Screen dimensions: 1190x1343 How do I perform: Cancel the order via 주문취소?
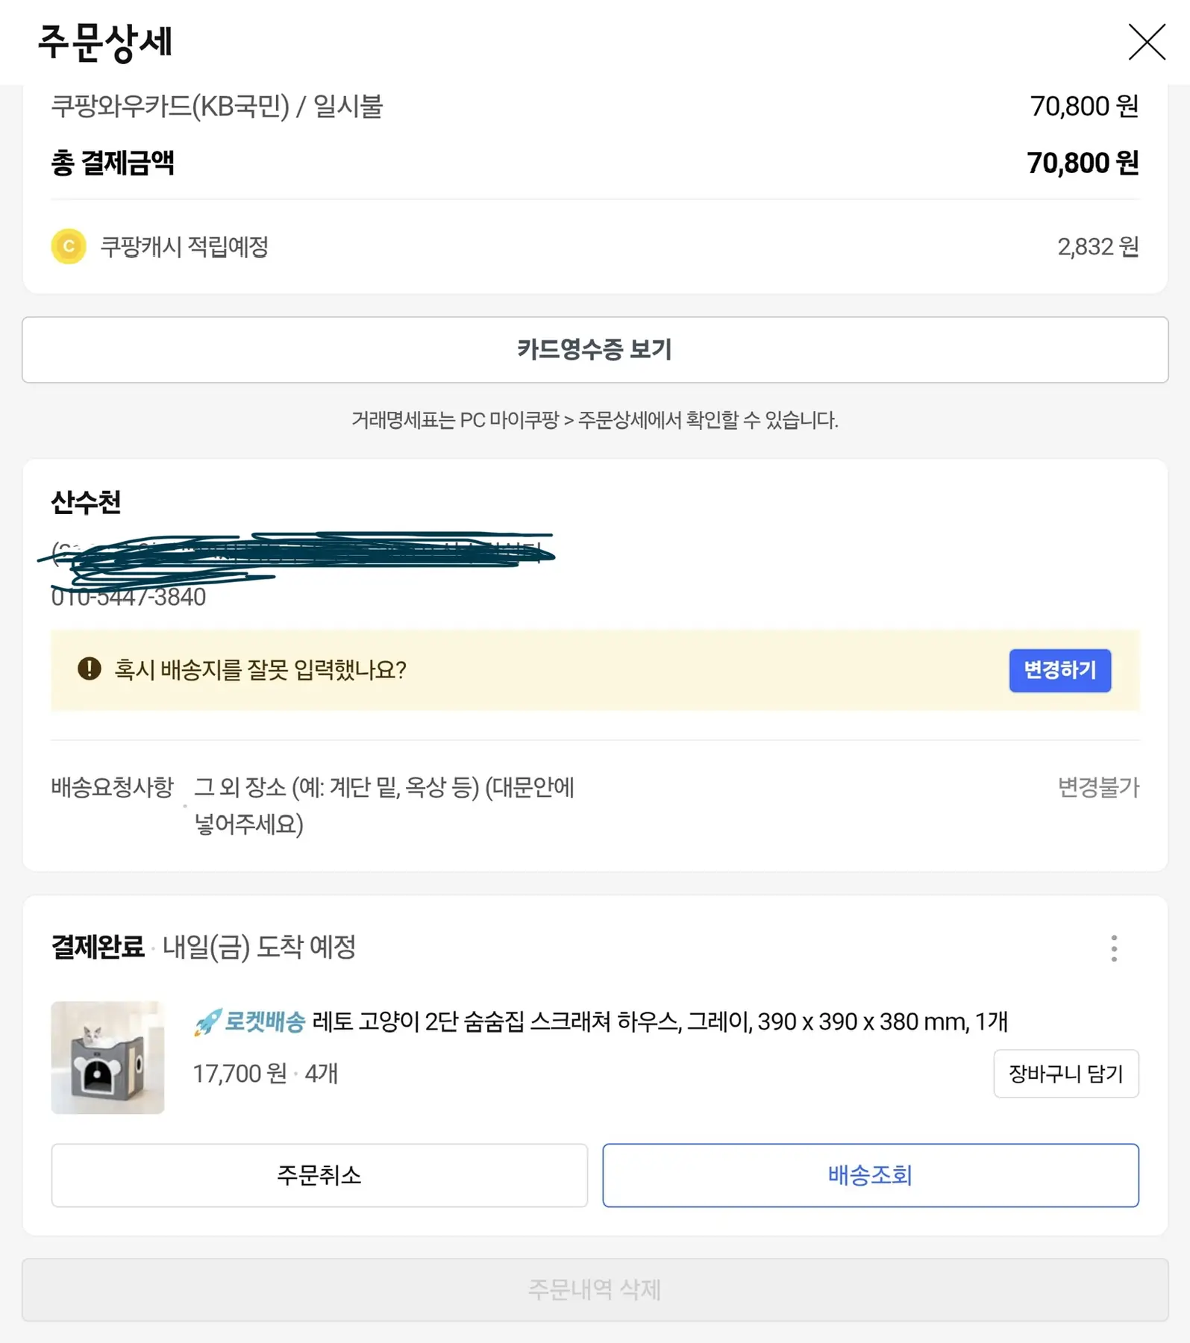tap(319, 1175)
